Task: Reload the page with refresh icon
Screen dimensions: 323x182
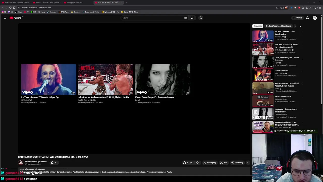Action: (10, 8)
